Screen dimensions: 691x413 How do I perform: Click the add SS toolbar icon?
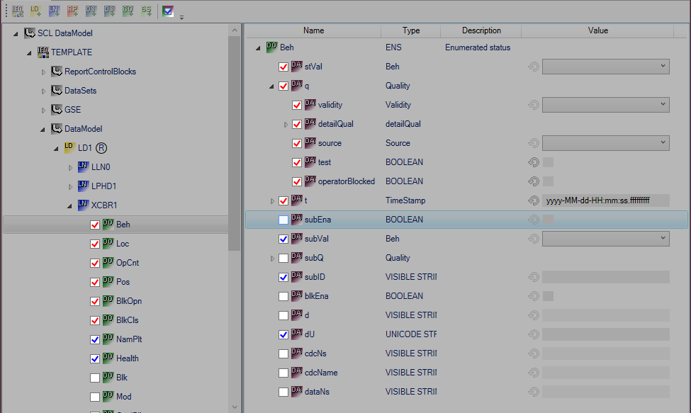click(x=146, y=11)
